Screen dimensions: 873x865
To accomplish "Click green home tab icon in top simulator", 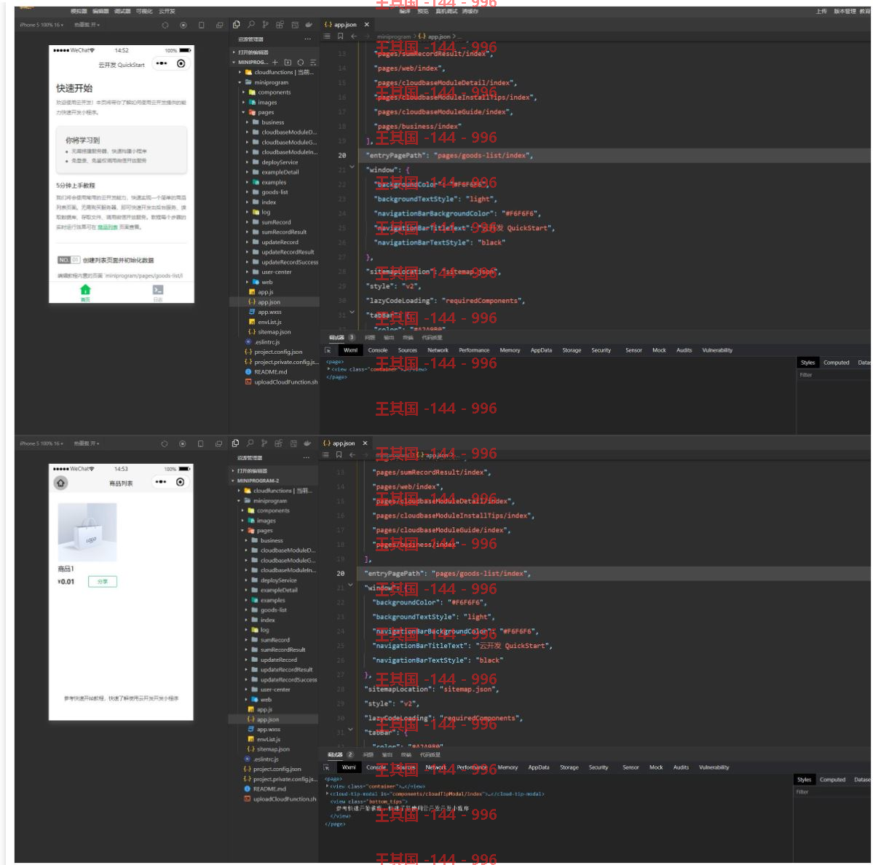I will [x=85, y=290].
